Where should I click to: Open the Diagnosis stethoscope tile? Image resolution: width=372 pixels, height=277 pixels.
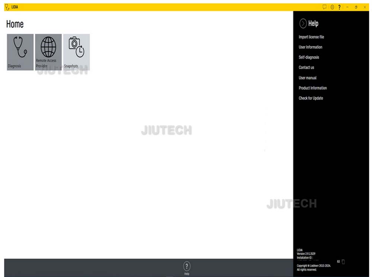pos(20,52)
